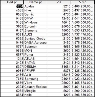Click the highlighted code cell 4234
The height and width of the screenshot is (97, 95).
coord(20,6)
